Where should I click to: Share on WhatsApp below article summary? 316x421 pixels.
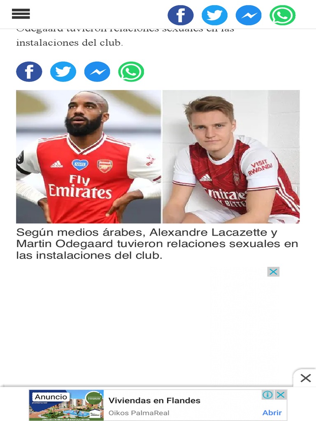(x=131, y=72)
